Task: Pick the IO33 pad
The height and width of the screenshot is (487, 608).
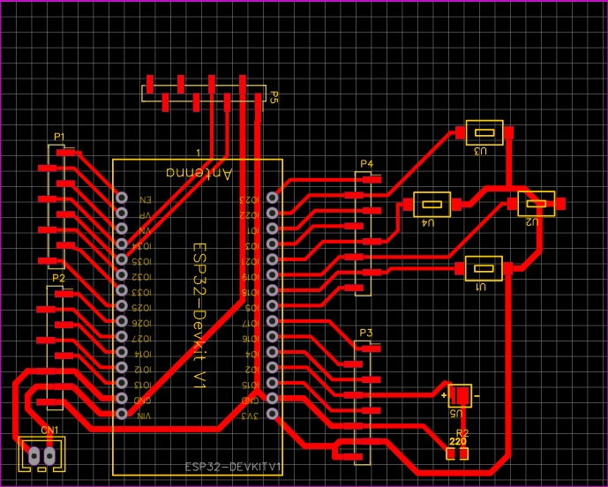Action: (x=122, y=290)
